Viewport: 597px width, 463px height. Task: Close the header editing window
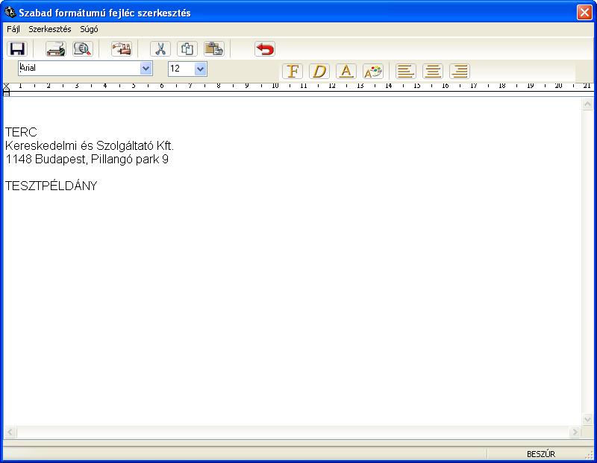pyautogui.click(x=584, y=12)
